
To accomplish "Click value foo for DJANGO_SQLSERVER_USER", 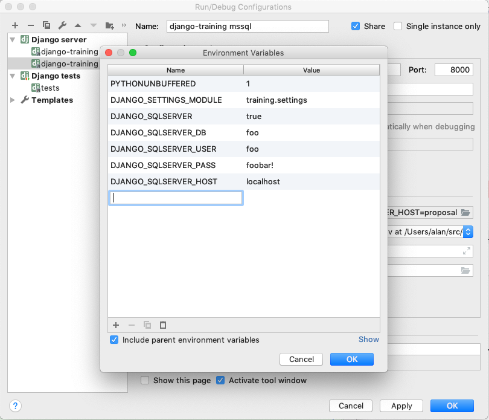I will [312, 149].
